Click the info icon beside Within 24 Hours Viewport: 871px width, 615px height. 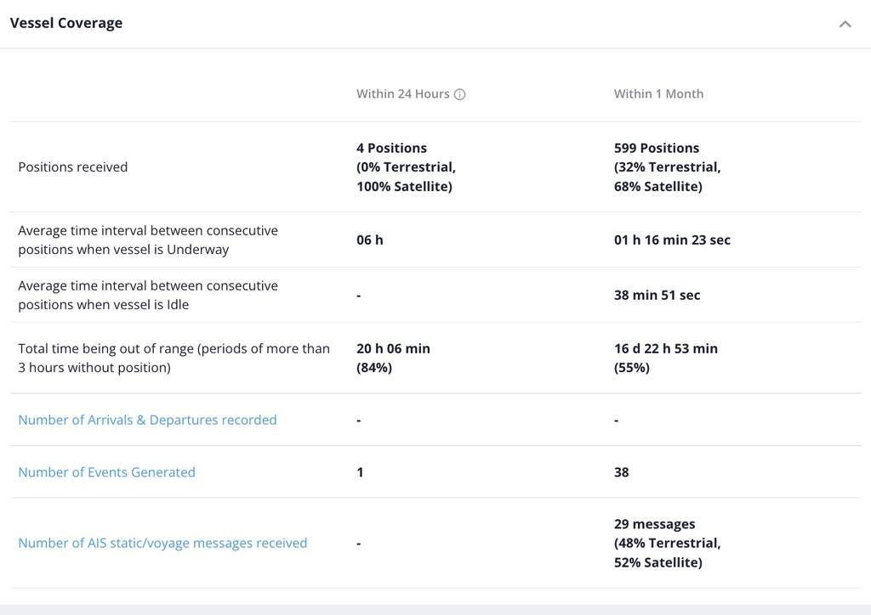tap(459, 94)
